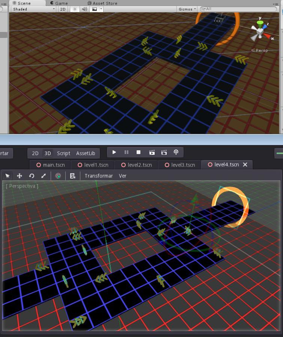Toggle Persp projection label
This screenshot has height=337, width=283.
[x=260, y=50]
